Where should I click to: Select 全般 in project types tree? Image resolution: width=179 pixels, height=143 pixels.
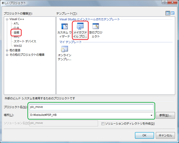[16, 33]
